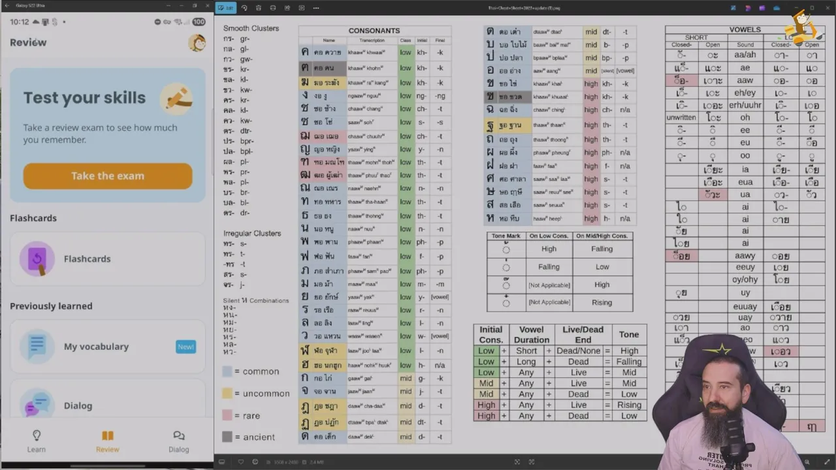The image size is (836, 470).
Task: Tap the My vocabulary blue icon
Action: click(x=37, y=347)
